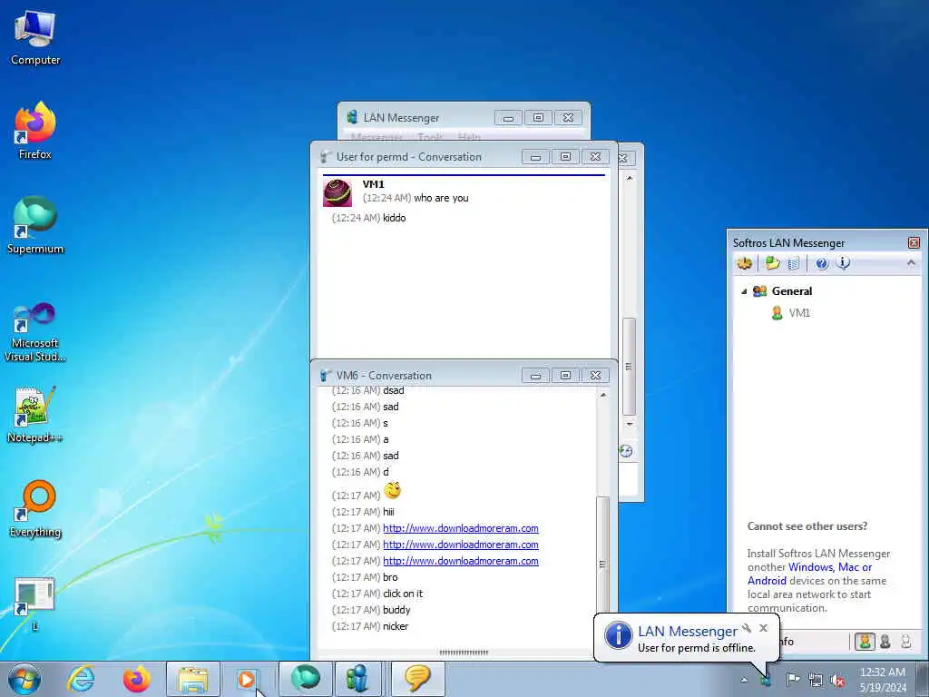
Task: Set status to available with green user icon
Action: coord(865,642)
